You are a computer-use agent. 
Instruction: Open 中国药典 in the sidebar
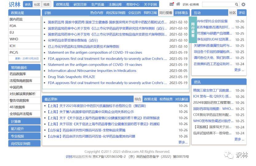(24, 87)
